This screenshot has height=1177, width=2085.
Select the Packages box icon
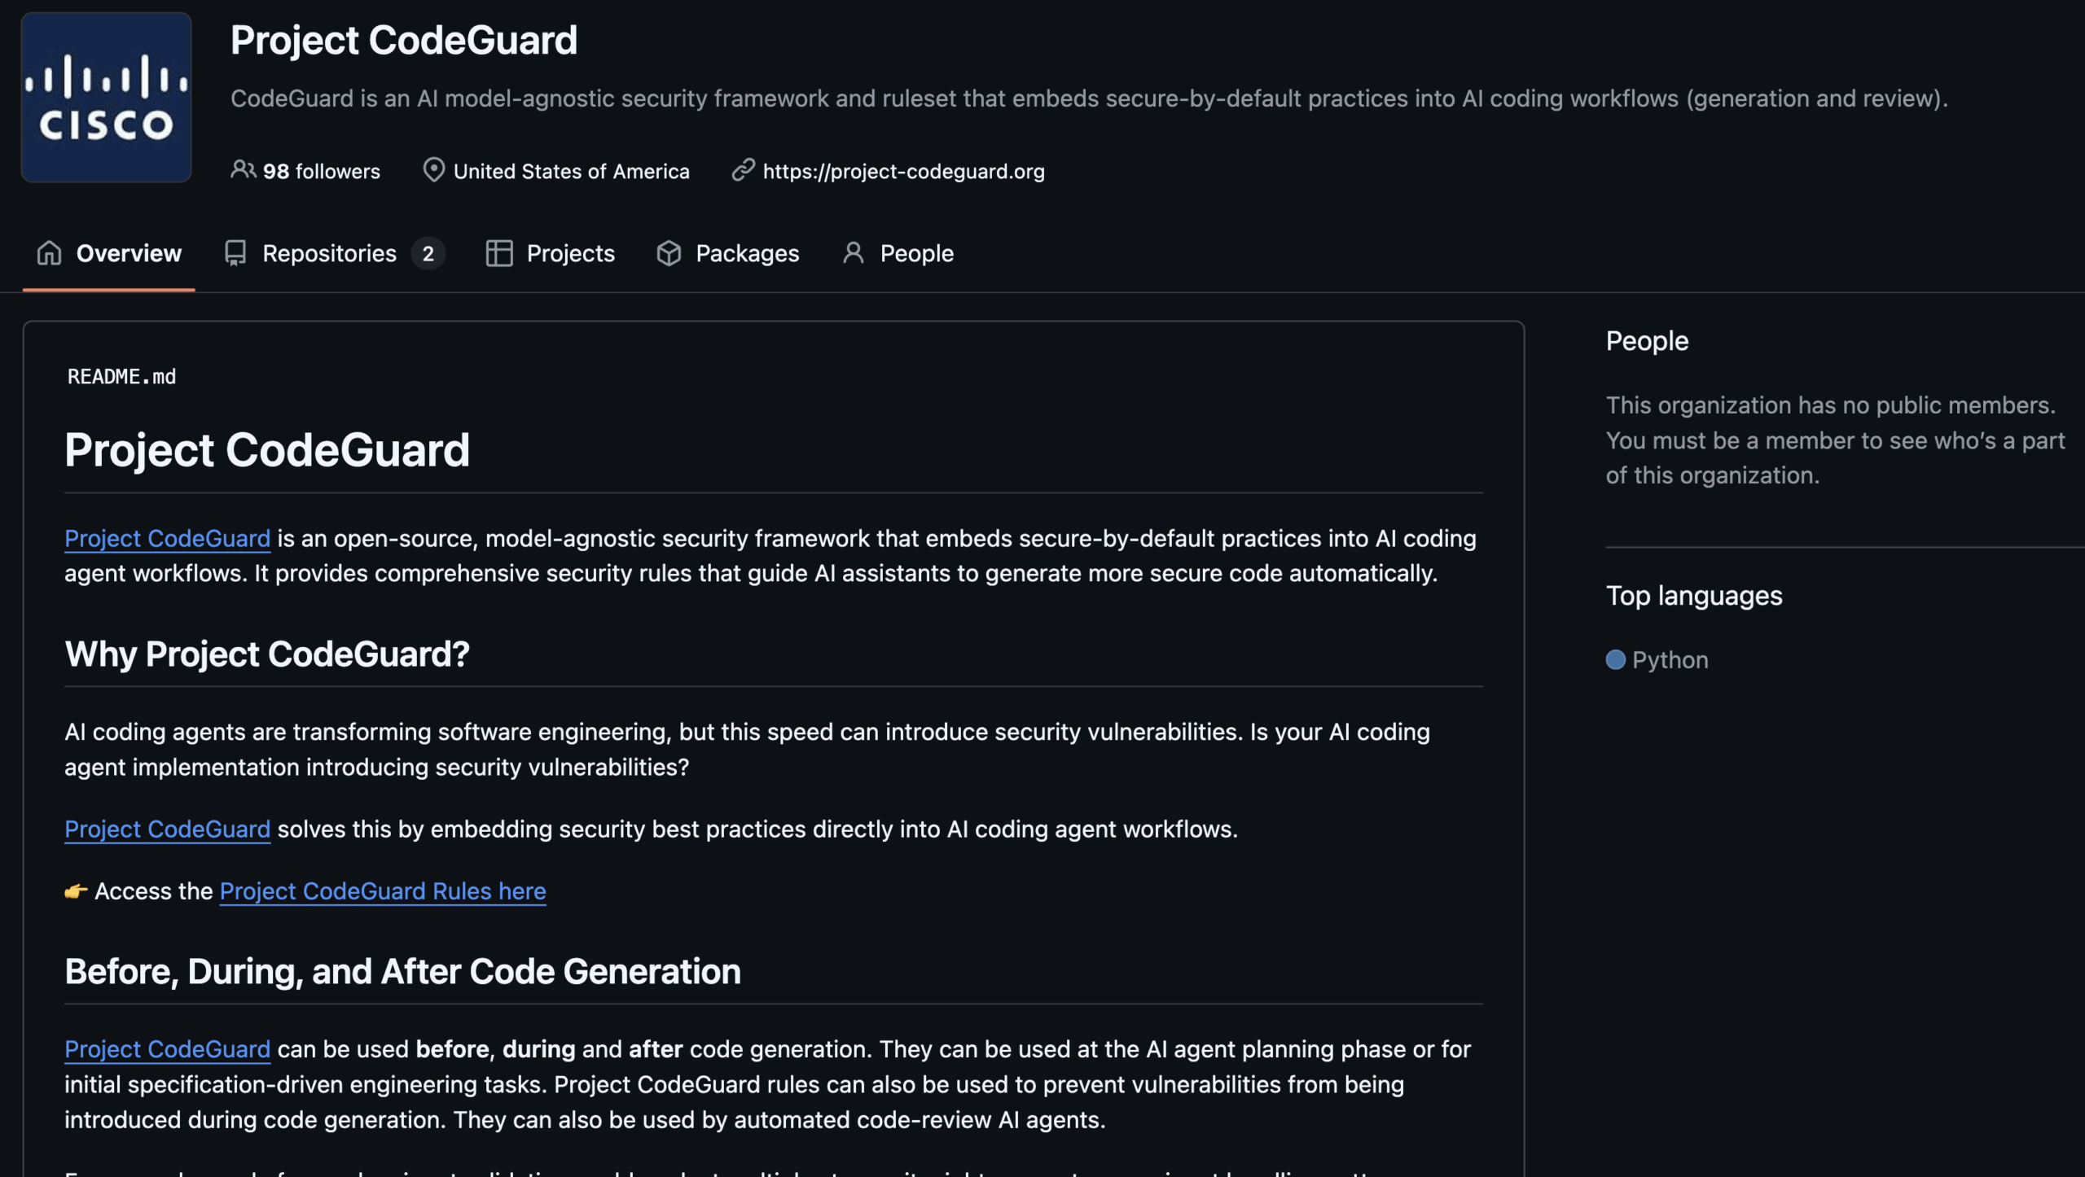click(x=669, y=253)
